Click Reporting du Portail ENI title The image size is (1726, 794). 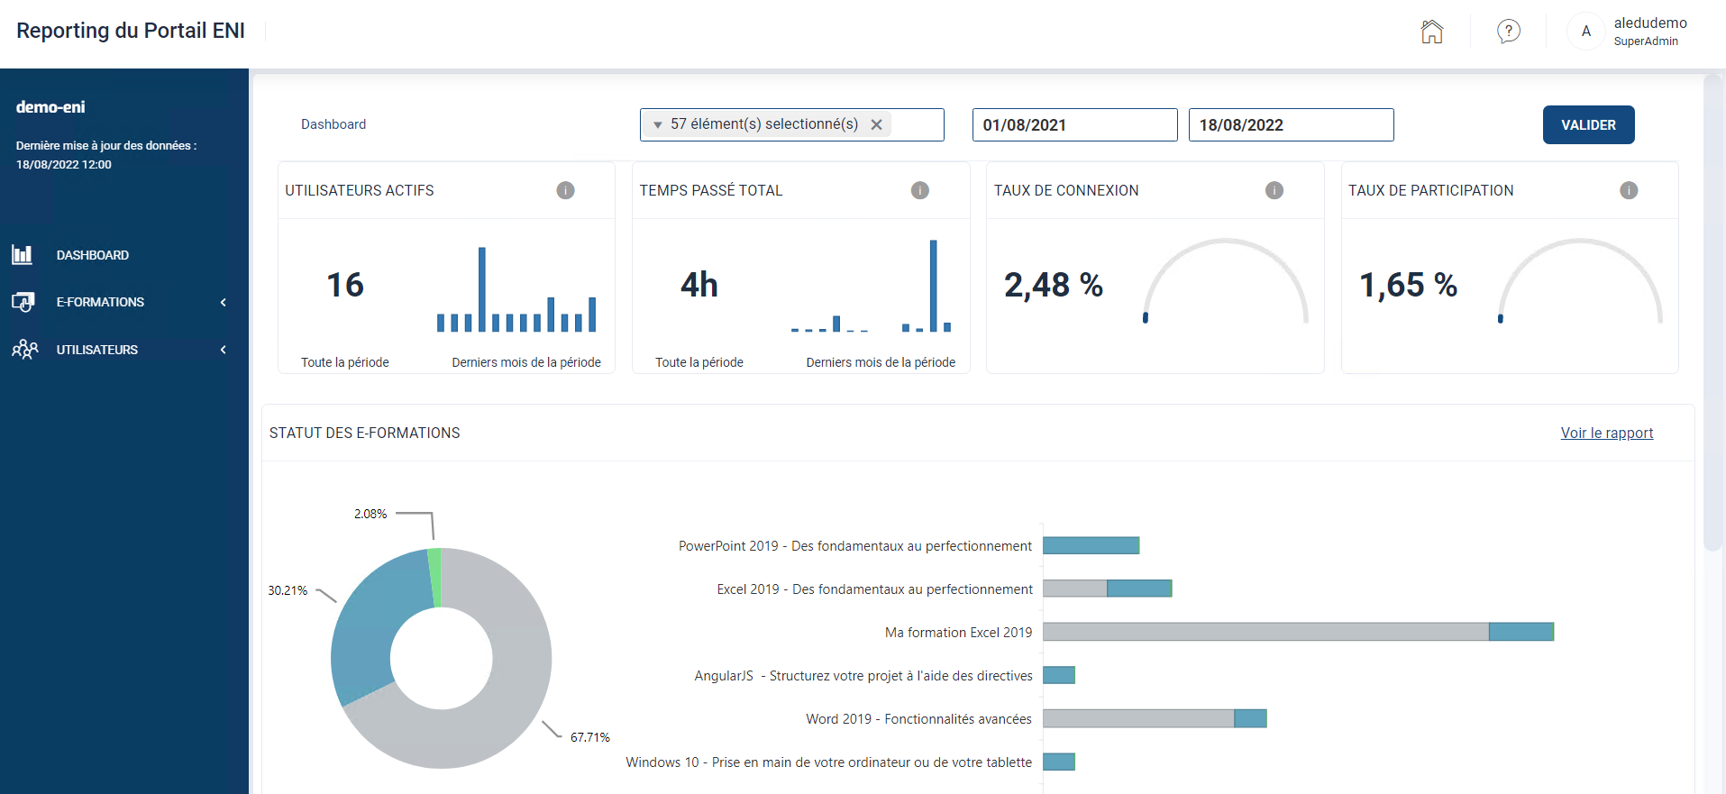(131, 31)
